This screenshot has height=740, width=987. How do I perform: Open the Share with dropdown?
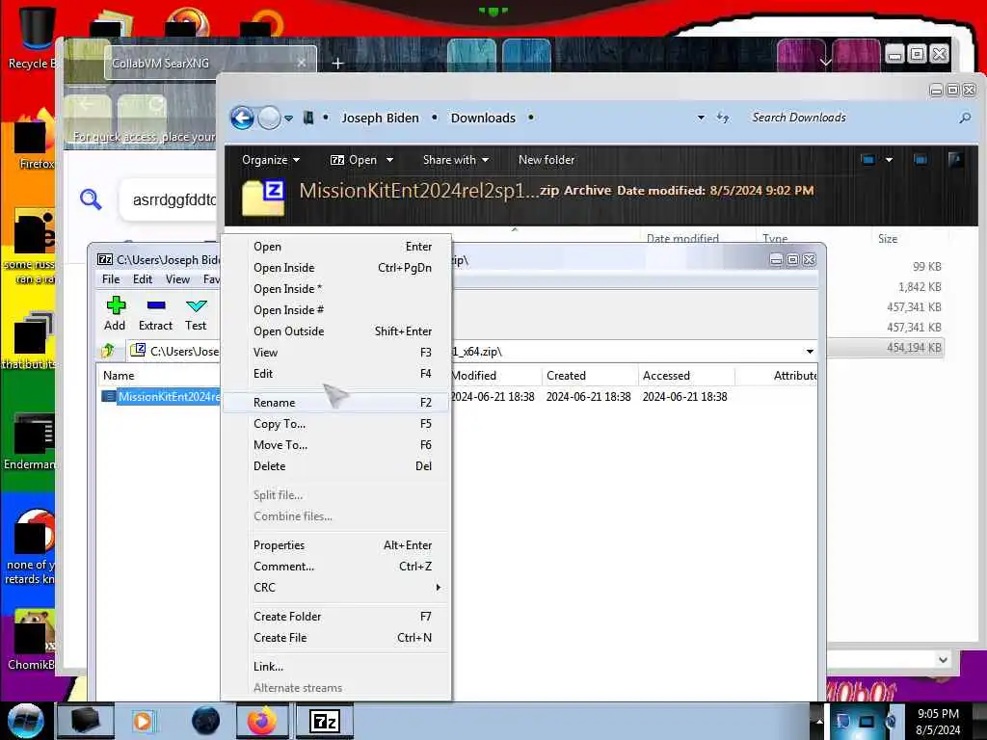[x=456, y=160]
